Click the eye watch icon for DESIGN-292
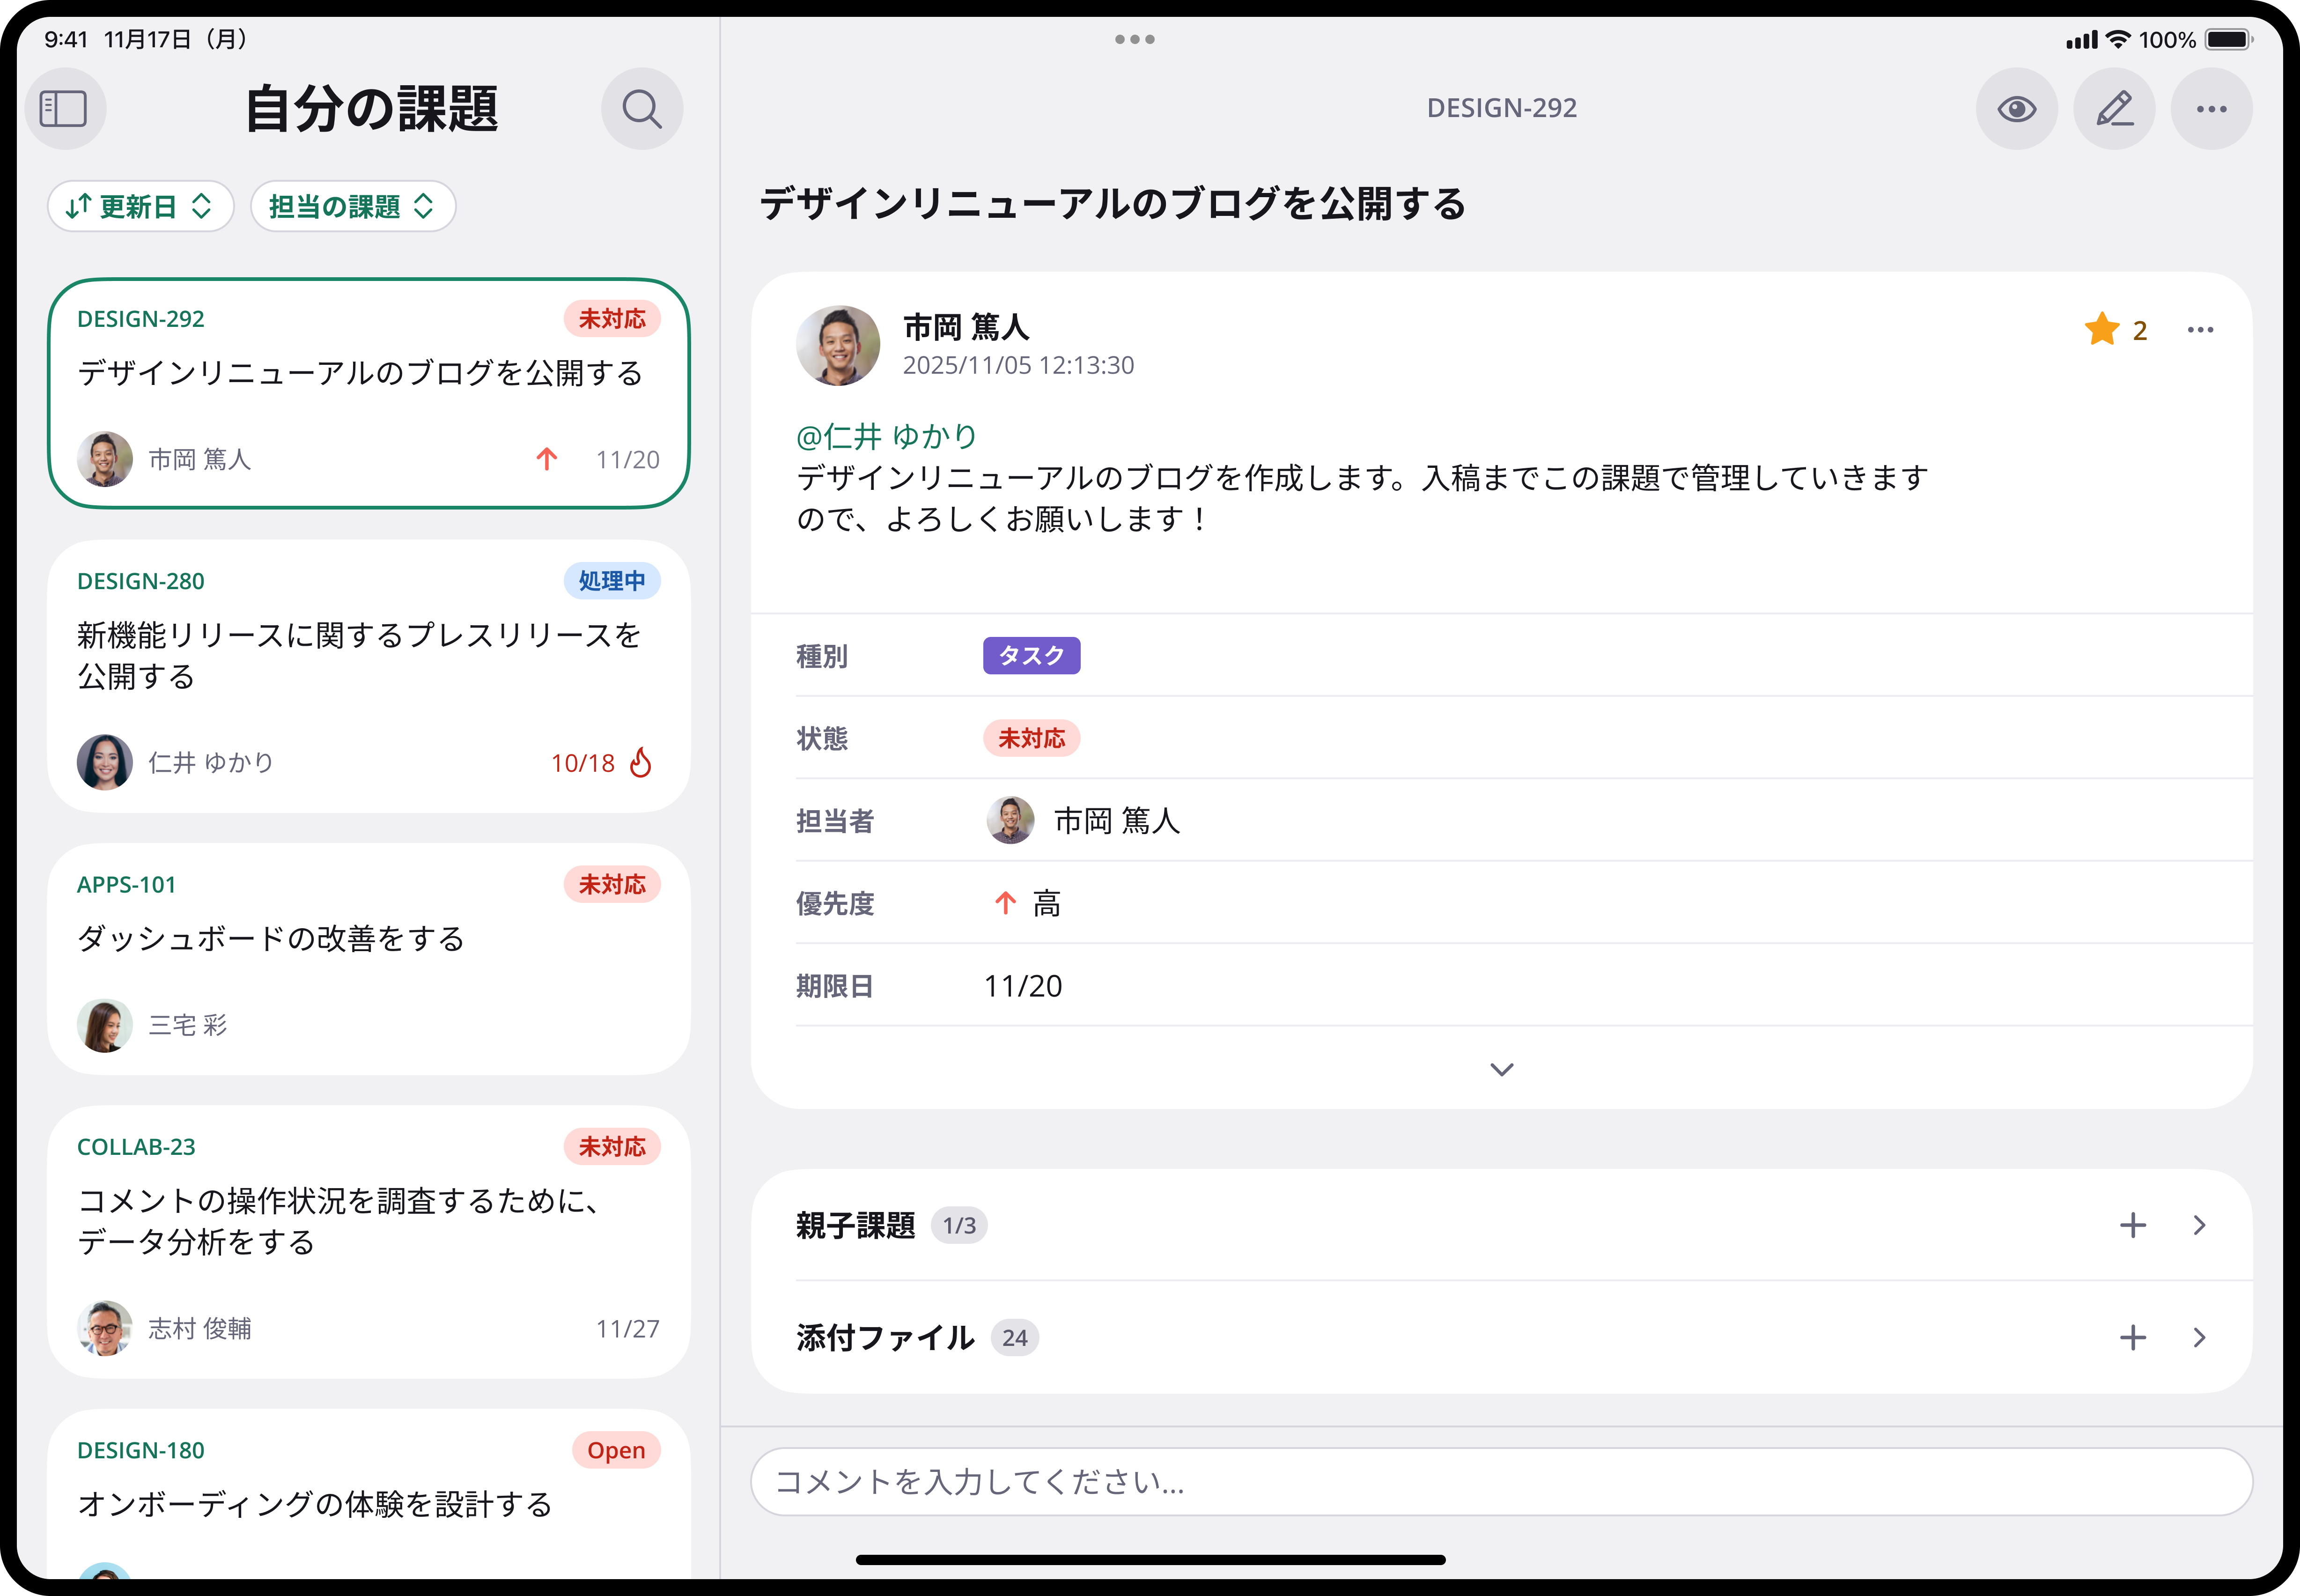The height and width of the screenshot is (1596, 2300). tap(2017, 108)
